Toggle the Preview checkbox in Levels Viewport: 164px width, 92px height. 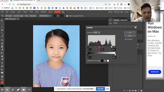(x=126, y=39)
